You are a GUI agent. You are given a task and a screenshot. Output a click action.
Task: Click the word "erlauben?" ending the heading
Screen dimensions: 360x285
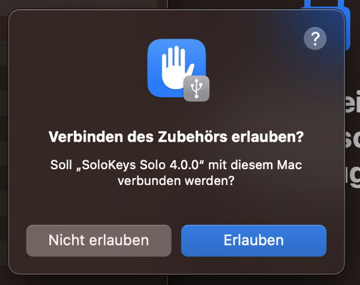268,137
